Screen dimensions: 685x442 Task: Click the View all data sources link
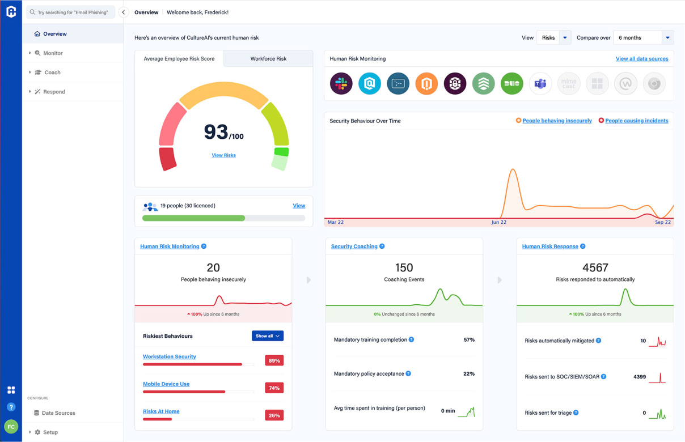pos(641,58)
